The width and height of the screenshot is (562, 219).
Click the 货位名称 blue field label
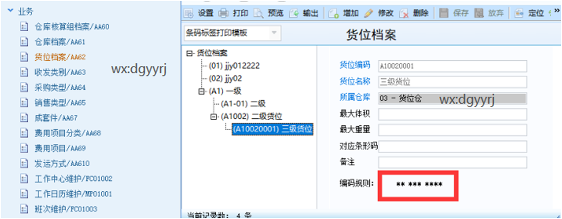(354, 81)
